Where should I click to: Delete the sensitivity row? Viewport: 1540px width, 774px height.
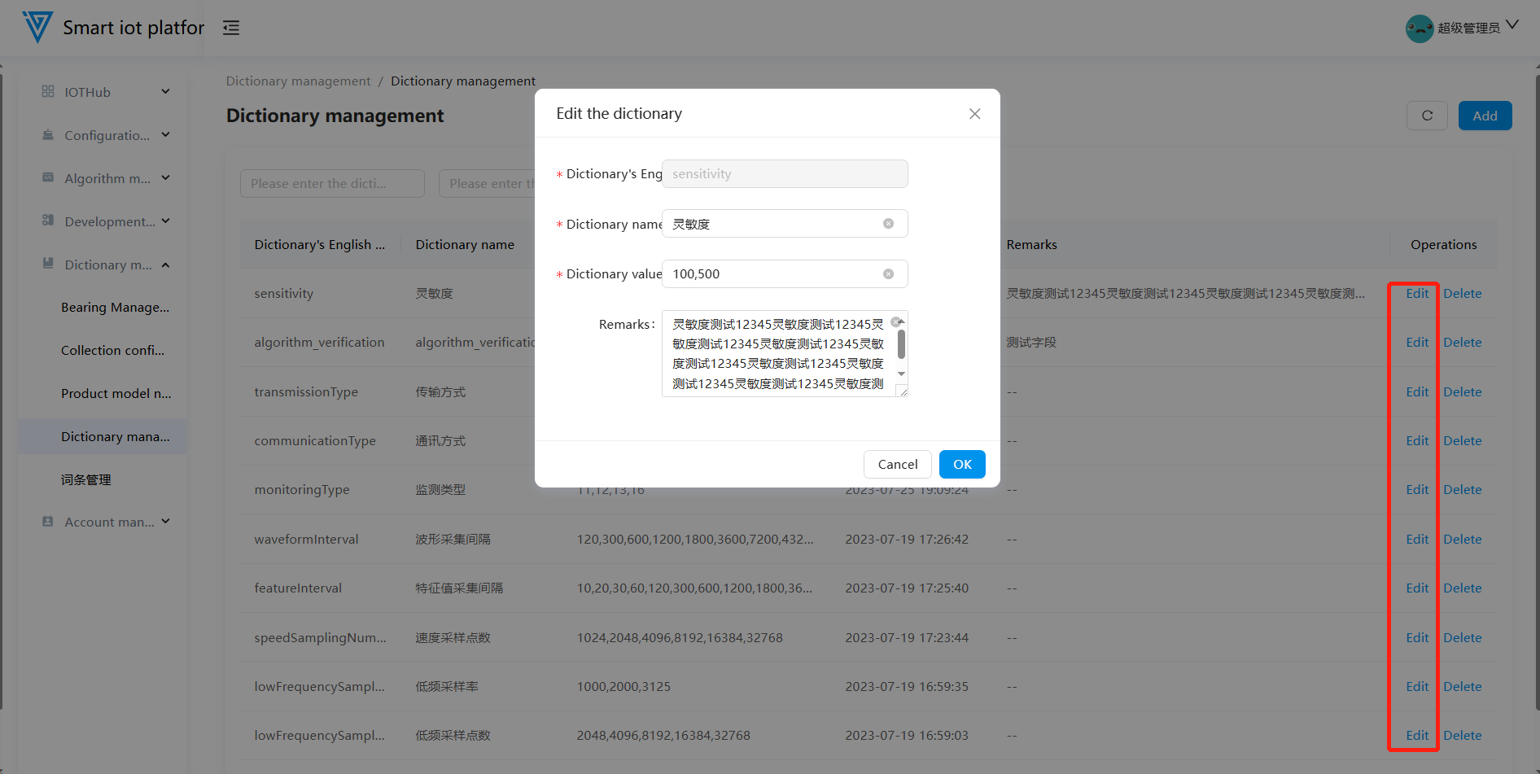pos(1463,294)
